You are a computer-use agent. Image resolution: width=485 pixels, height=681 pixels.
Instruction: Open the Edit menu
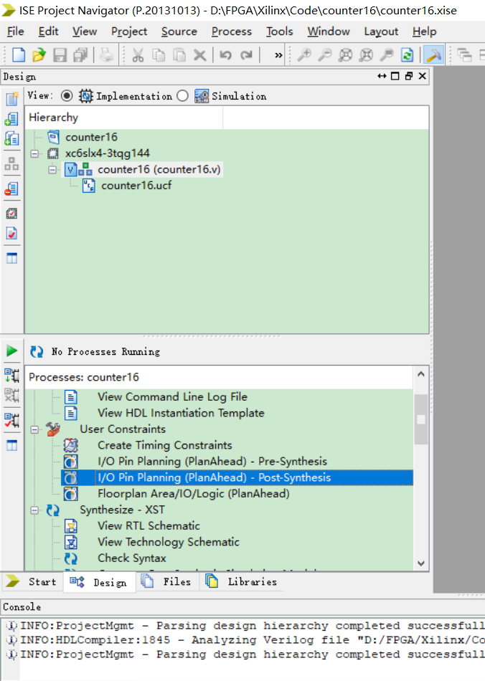click(48, 32)
